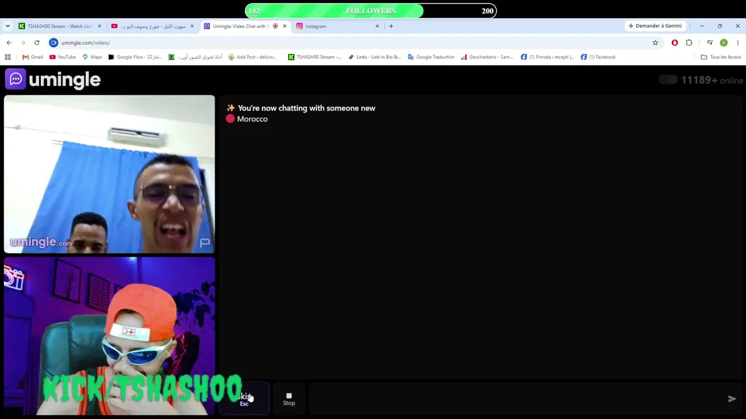Go back to the previous page
The image size is (746, 419).
coord(9,42)
